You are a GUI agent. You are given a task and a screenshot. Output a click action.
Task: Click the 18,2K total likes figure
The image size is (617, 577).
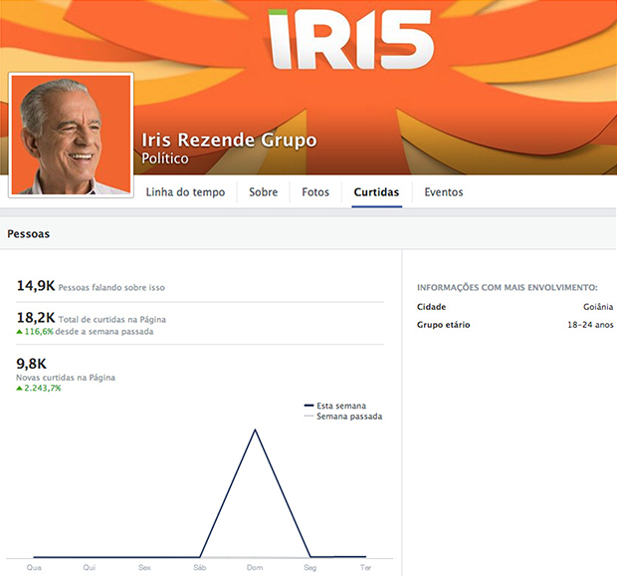pyautogui.click(x=36, y=317)
